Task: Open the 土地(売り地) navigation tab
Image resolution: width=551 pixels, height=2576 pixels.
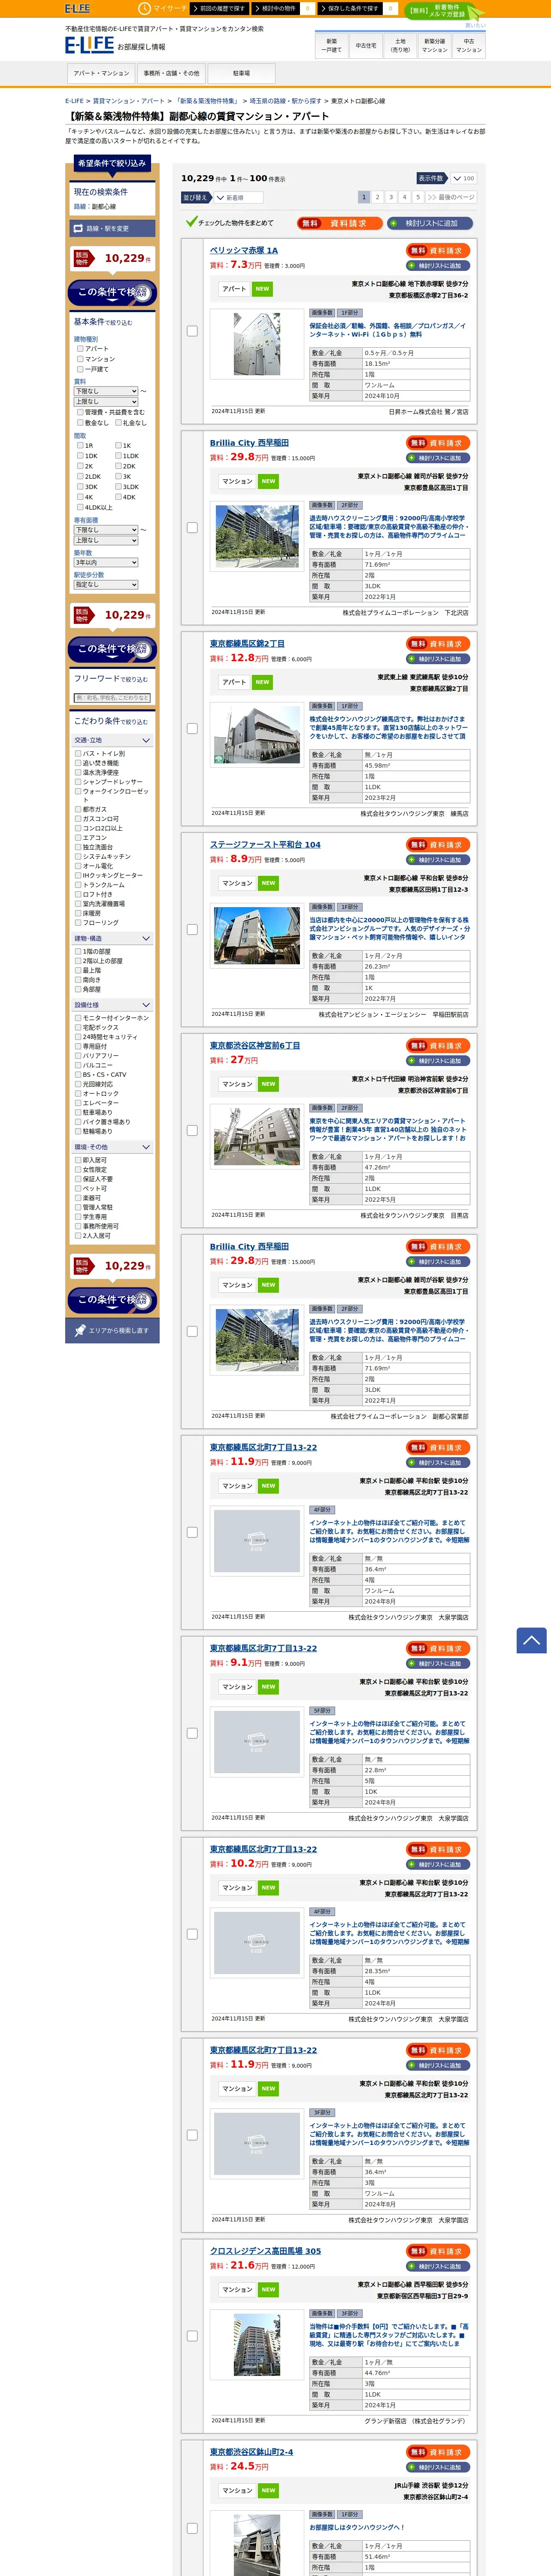Action: click(400, 46)
